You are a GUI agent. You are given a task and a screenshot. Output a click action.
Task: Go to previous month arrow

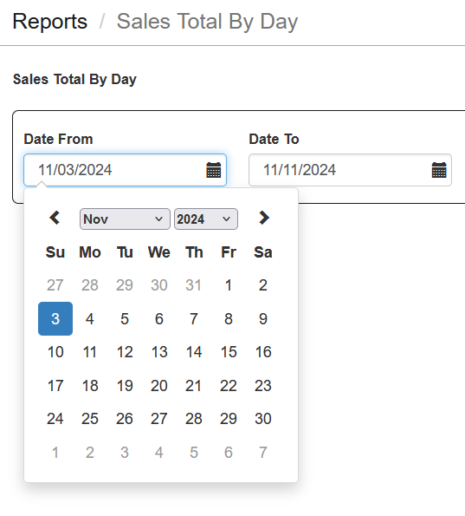[x=55, y=218]
